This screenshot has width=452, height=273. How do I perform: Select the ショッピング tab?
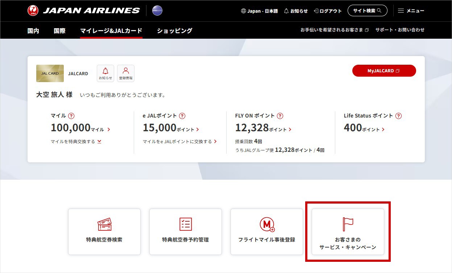coord(174,31)
